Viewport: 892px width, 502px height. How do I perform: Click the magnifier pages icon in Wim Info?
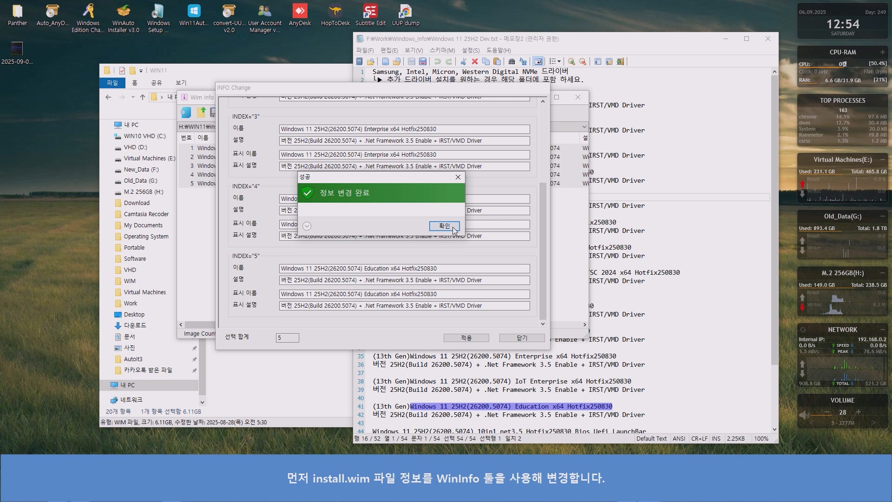(186, 112)
